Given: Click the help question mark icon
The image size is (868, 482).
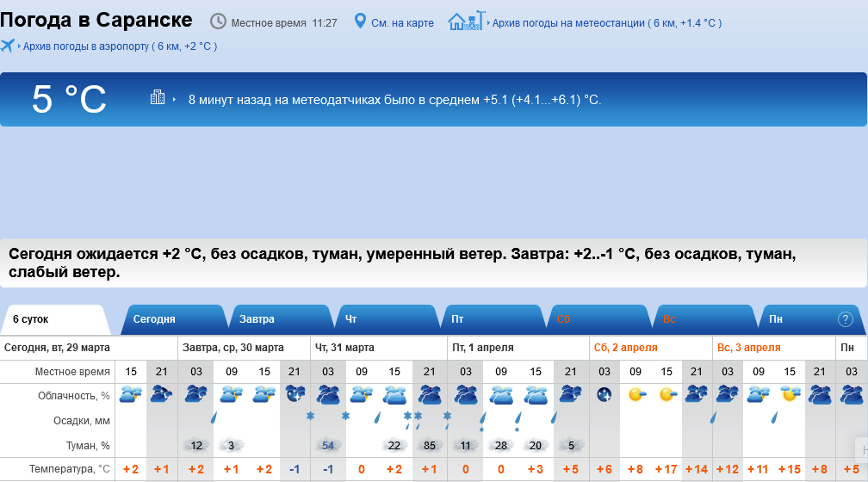Looking at the screenshot, I should pyautogui.click(x=845, y=318).
